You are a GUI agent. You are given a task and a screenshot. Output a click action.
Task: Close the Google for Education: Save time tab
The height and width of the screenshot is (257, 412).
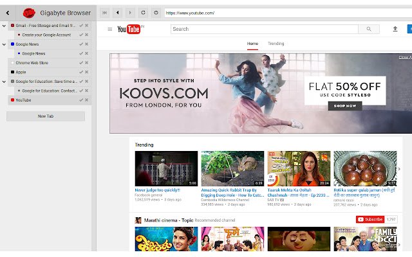(86, 82)
